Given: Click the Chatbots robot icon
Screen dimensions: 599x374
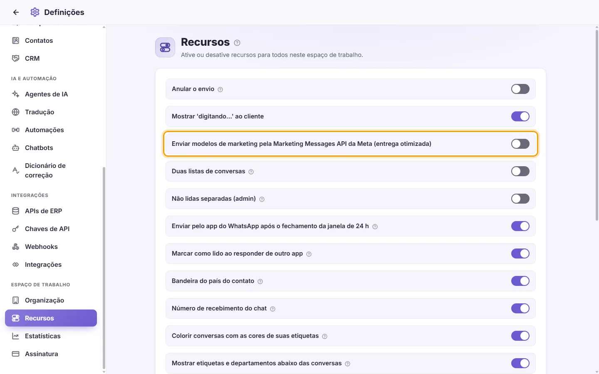Looking at the screenshot, I should tap(16, 148).
